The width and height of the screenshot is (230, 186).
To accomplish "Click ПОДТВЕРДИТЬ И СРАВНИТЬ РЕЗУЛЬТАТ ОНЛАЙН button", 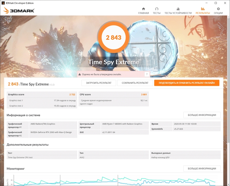I will pyautogui.click(x=187, y=83).
